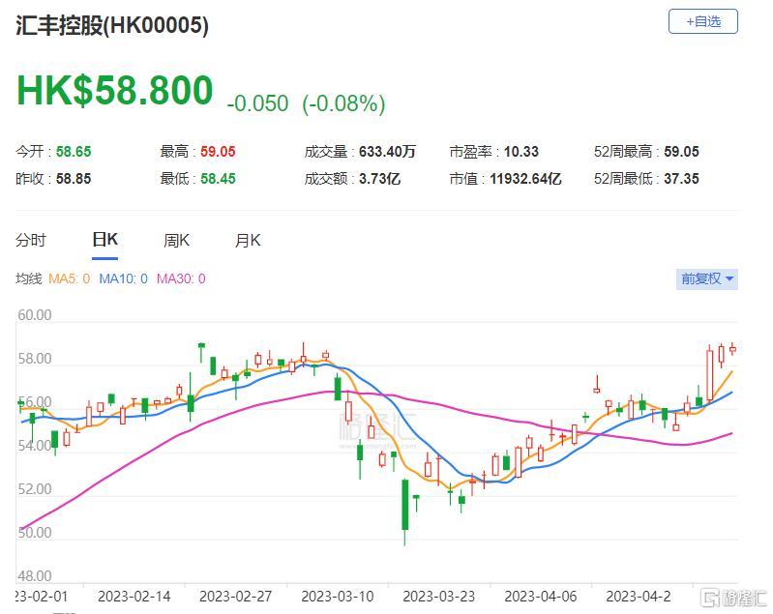773x614 pixels.
Task: Click the 2023-02-14 date axis label
Action: point(134,597)
